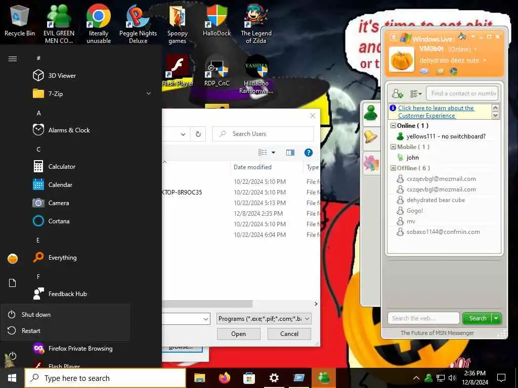Open the bell alerts tab
Viewport: 518px width, 388px height.
(x=371, y=137)
